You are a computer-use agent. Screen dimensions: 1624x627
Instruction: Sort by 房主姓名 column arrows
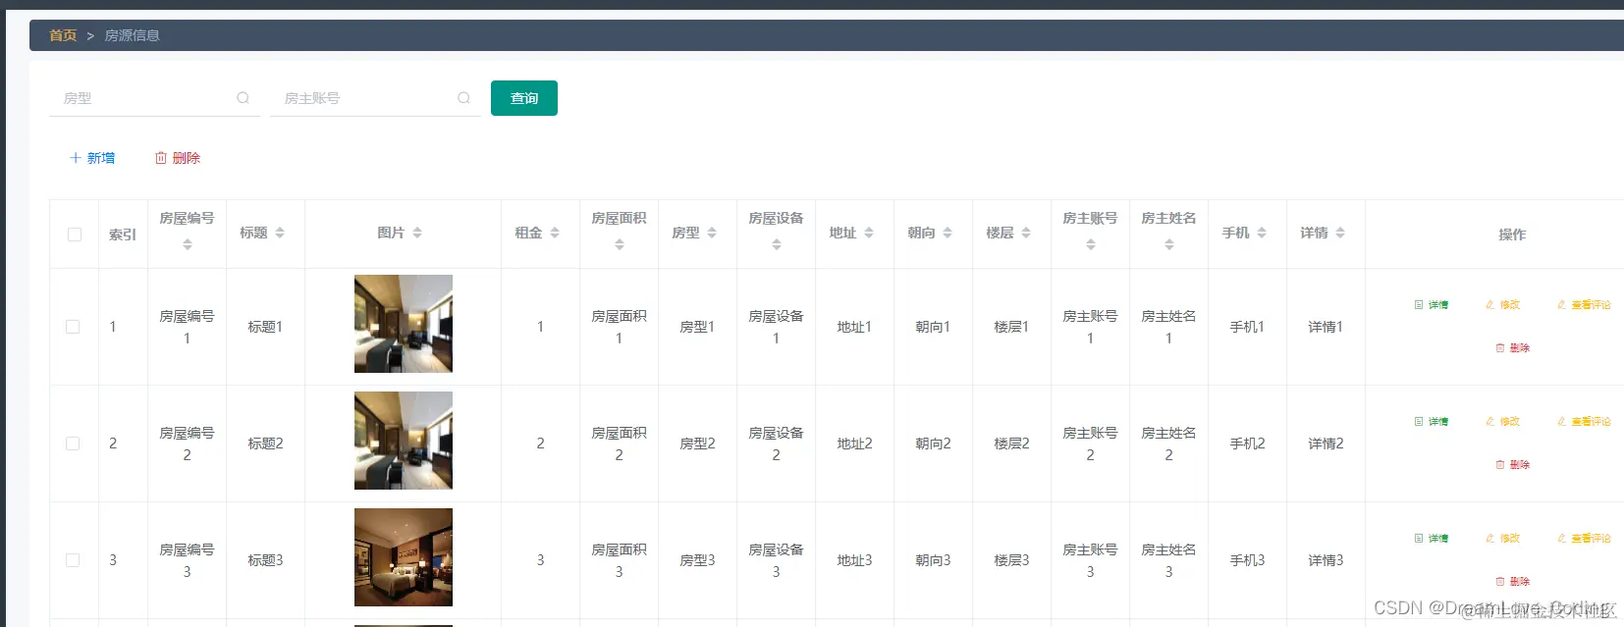pos(1169,244)
